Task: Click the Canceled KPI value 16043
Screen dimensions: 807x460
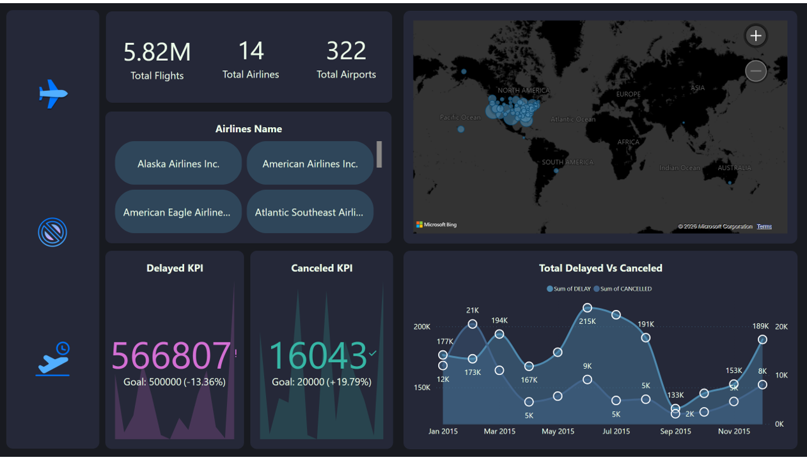Action: click(318, 356)
